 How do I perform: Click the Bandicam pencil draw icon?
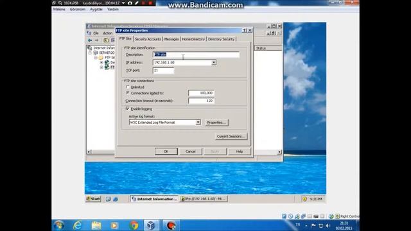[x=137, y=3]
